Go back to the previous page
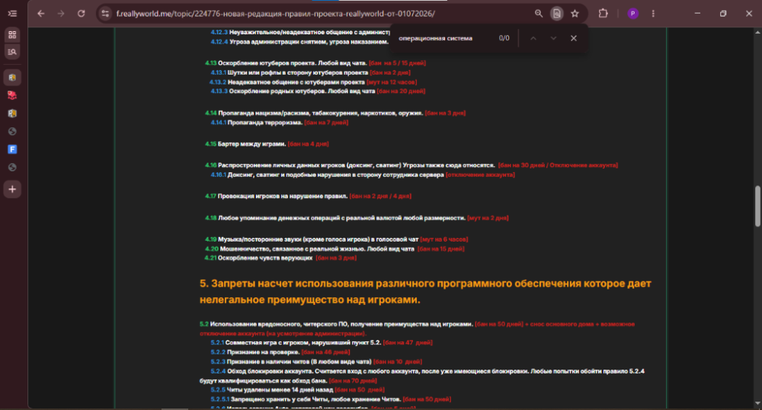The height and width of the screenshot is (410, 762). pyautogui.click(x=41, y=14)
